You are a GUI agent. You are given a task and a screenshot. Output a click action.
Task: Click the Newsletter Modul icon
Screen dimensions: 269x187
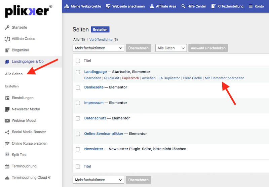click(x=7, y=109)
